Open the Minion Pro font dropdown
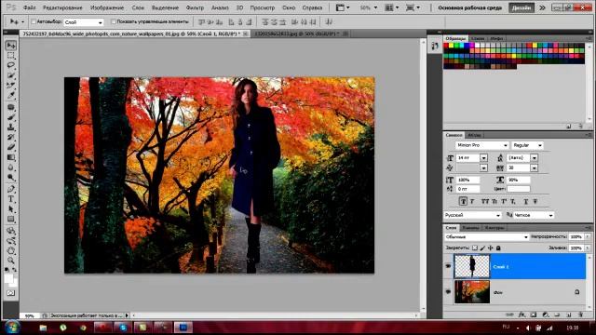Viewport: 596px width, 335px height. point(482,145)
